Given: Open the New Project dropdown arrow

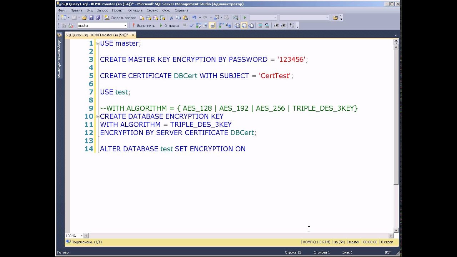Looking at the screenshot, I should 69,17.
